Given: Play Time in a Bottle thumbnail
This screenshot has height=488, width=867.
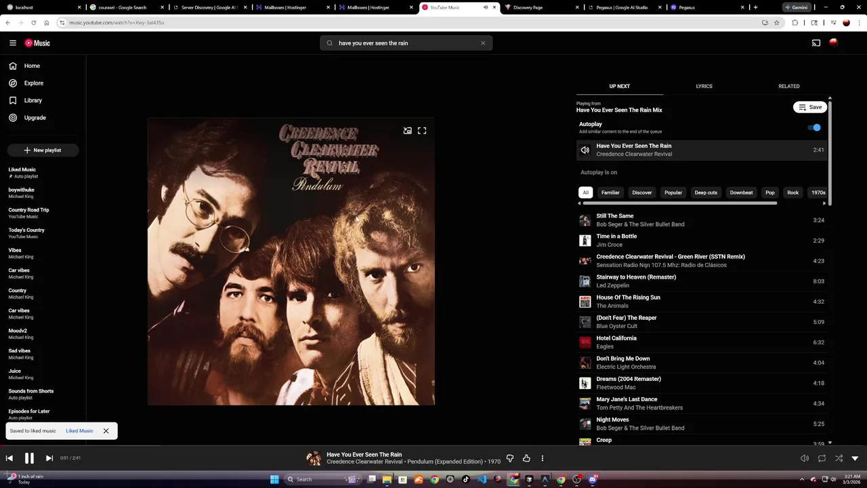Looking at the screenshot, I should pos(585,241).
